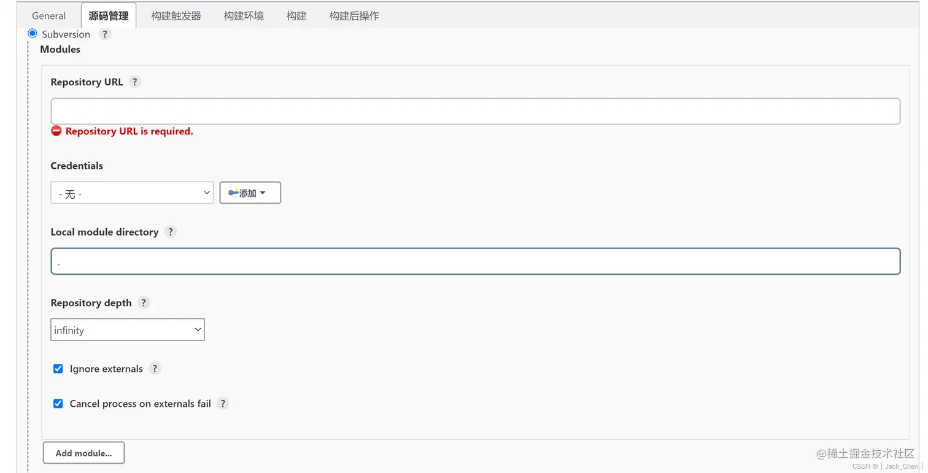Open the 添加 credentials dropdown button

[250, 193]
